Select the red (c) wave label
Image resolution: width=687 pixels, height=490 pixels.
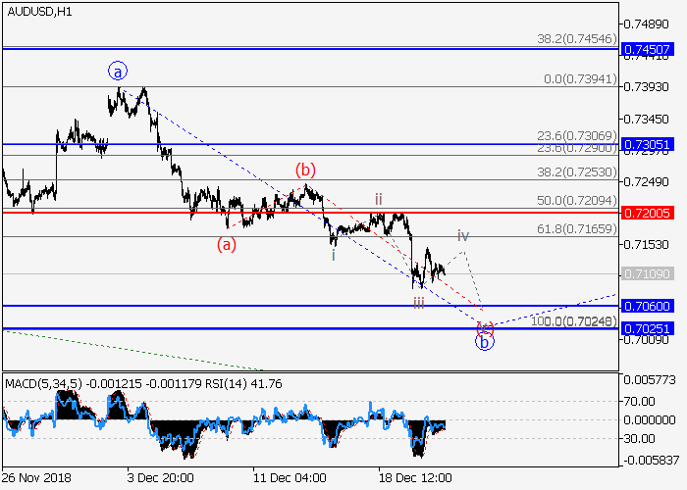point(485,327)
